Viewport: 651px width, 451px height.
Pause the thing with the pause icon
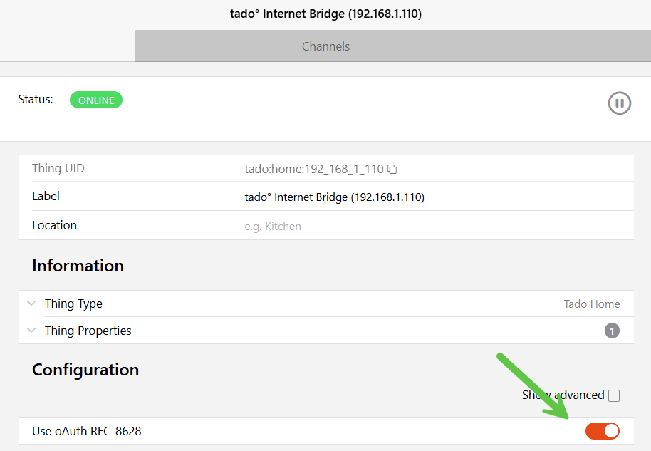(x=620, y=103)
